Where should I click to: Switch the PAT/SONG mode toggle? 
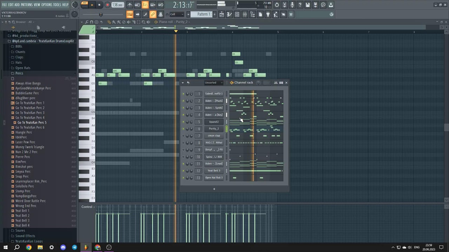tap(84, 5)
